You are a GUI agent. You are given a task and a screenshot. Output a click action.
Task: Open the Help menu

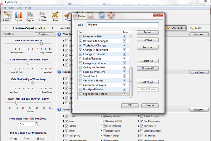pos(28,8)
